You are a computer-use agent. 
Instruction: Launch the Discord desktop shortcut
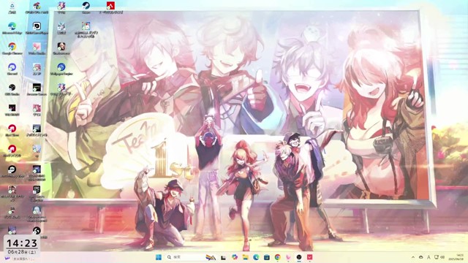click(12, 69)
